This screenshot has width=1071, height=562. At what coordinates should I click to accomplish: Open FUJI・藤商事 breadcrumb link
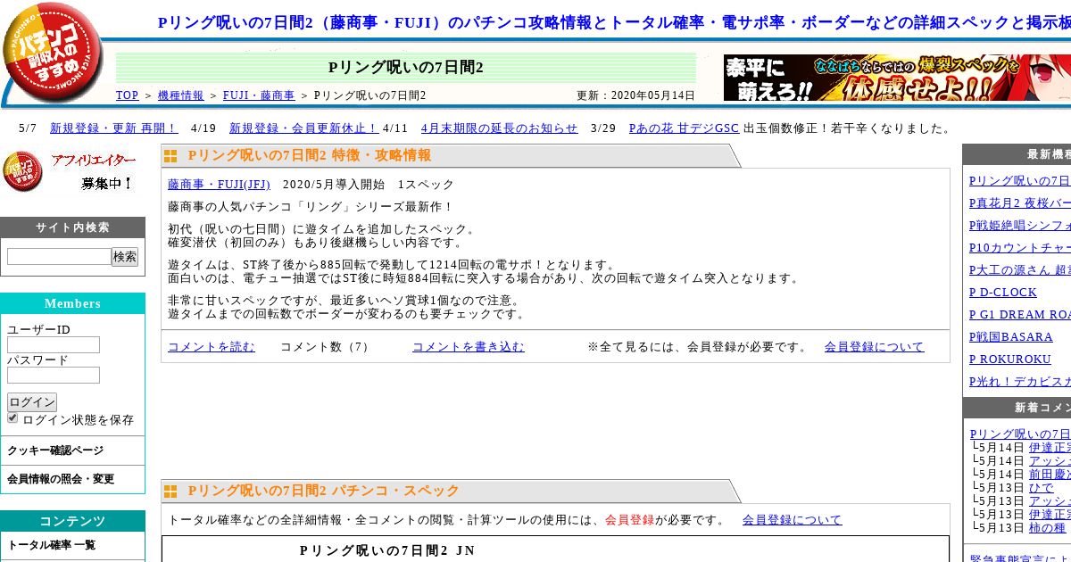pyautogui.click(x=259, y=95)
